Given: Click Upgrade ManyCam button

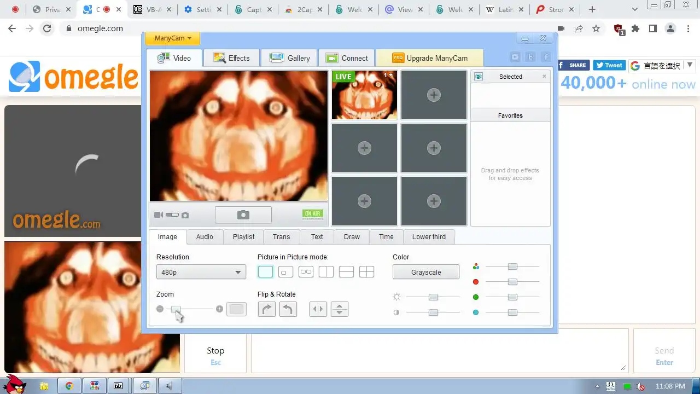Looking at the screenshot, I should (430, 58).
